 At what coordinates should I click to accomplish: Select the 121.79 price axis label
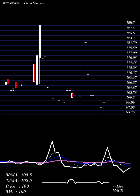[x=131, y=43]
